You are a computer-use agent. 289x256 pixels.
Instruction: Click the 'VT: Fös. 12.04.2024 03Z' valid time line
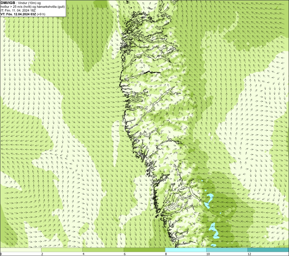(23, 14)
